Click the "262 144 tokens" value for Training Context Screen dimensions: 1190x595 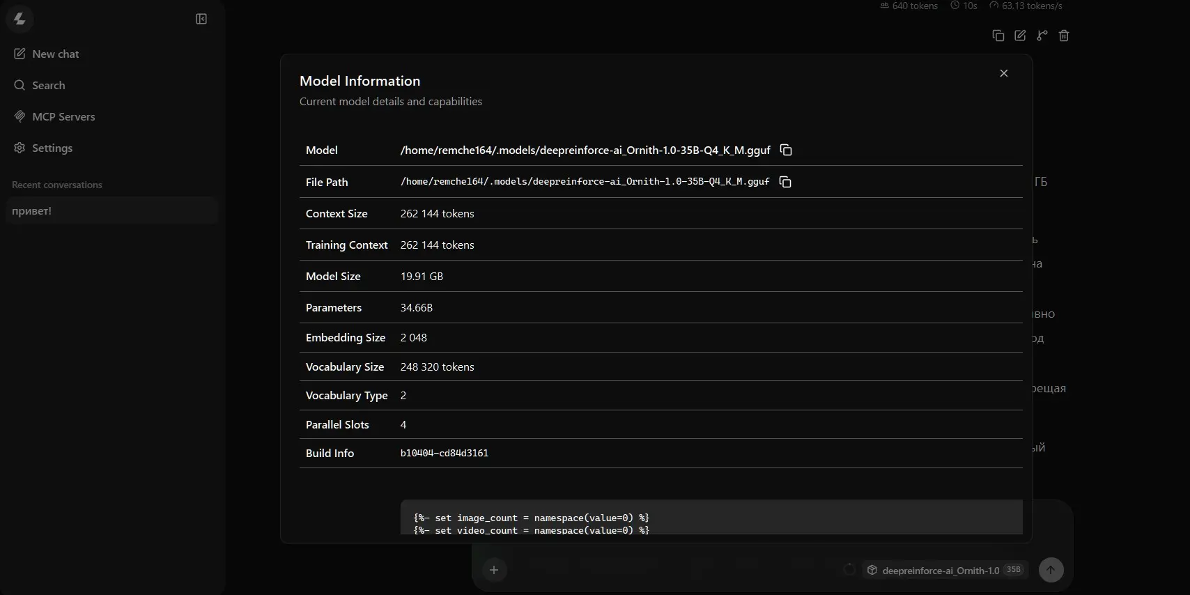coord(437,245)
